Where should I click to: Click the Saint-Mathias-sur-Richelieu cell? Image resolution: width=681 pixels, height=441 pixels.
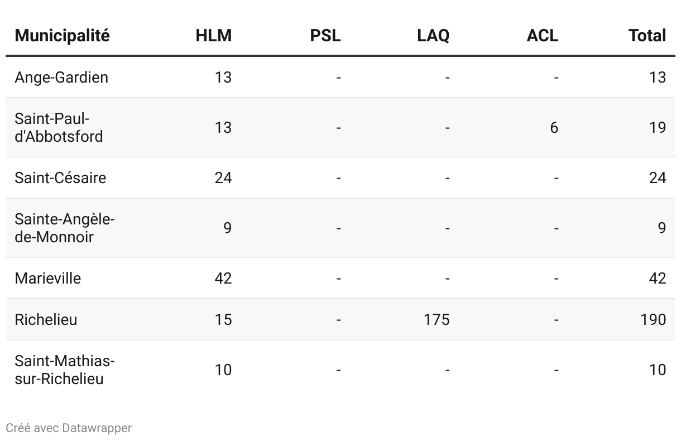[x=65, y=370]
